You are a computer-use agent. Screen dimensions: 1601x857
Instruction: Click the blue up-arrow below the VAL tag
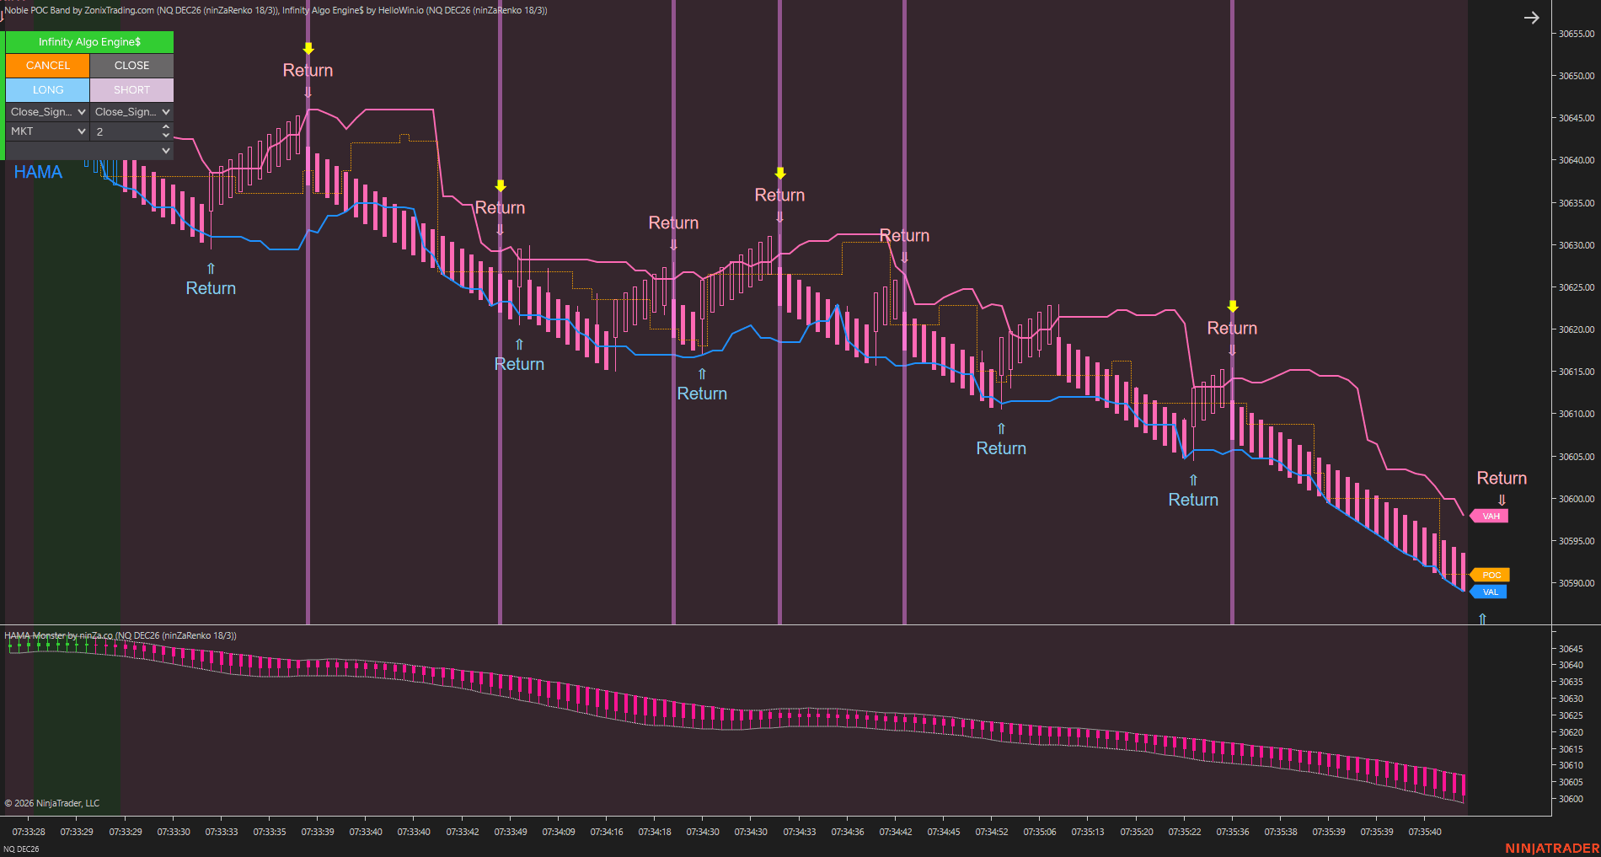[1482, 619]
